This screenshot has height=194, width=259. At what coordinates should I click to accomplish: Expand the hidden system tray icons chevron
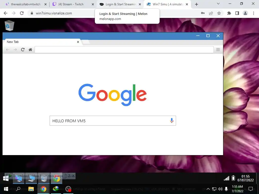208,189
